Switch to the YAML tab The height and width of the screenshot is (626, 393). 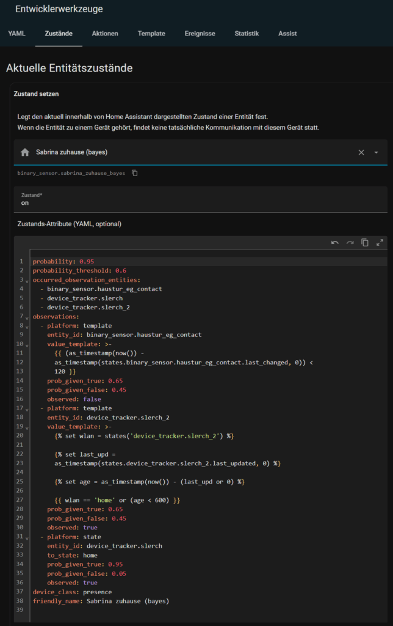click(17, 34)
